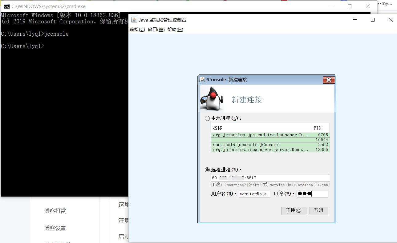The height and width of the screenshot is (243, 397).
Task: Click the 用户名(U) field containing monitorRole
Action: (254, 194)
